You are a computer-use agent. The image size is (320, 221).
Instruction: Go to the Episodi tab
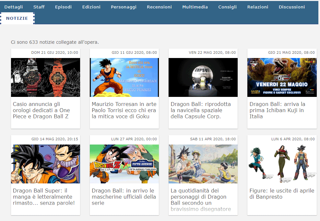63,7
